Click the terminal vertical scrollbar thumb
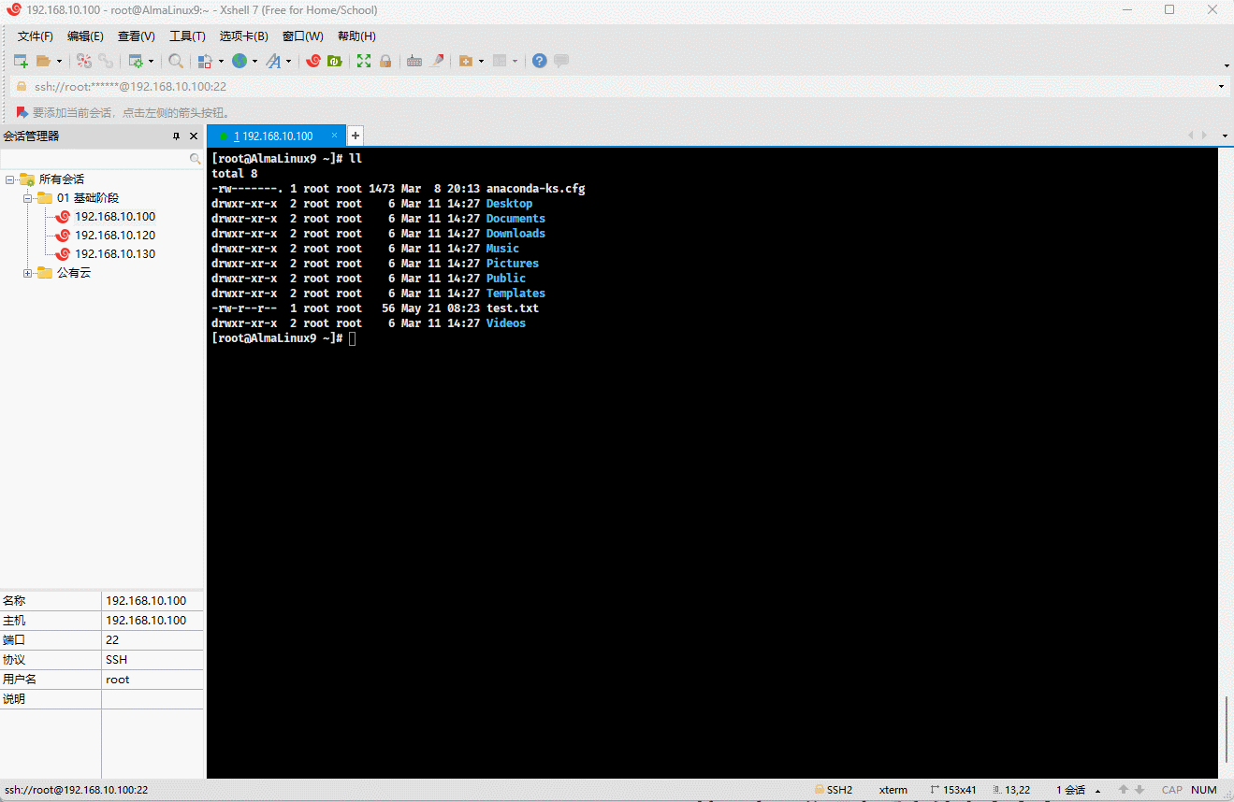1234x802 pixels. click(1226, 729)
